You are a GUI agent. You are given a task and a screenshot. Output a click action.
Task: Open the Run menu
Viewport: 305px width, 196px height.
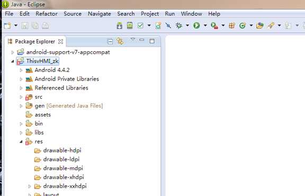point(170,14)
